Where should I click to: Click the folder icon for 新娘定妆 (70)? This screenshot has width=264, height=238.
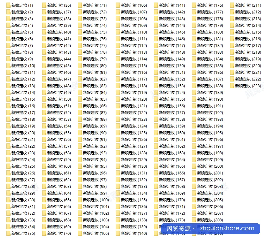44,234
